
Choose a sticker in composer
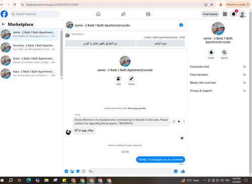pyautogui.click(x=78, y=171)
